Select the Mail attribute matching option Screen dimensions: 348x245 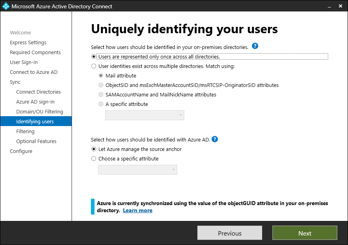tap(101, 75)
